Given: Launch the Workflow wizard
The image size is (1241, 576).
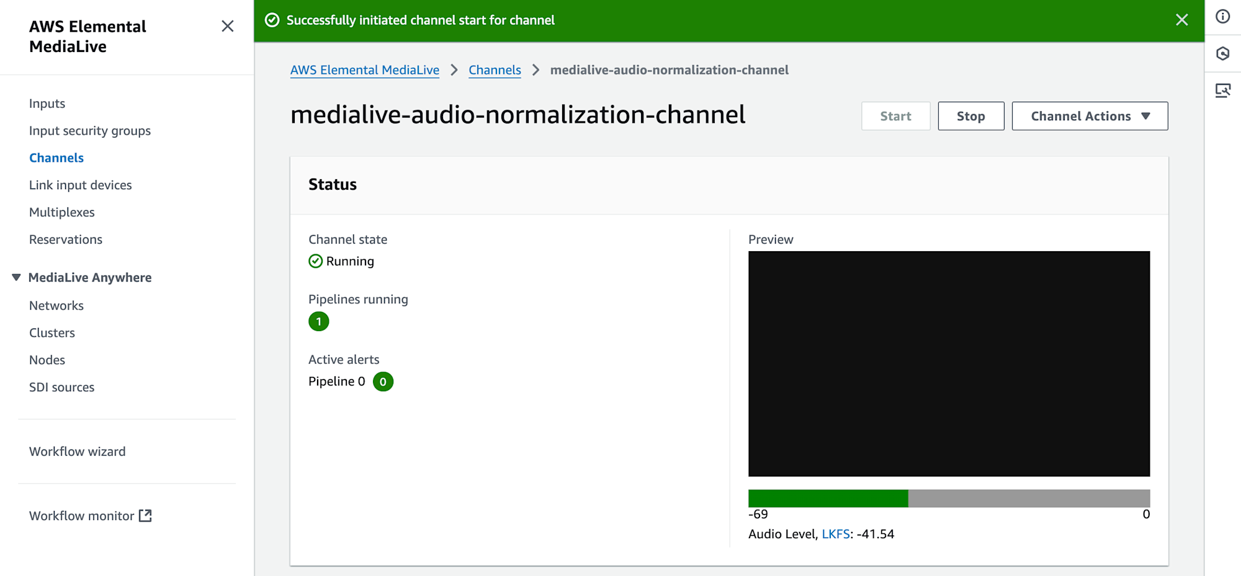Looking at the screenshot, I should (78, 452).
